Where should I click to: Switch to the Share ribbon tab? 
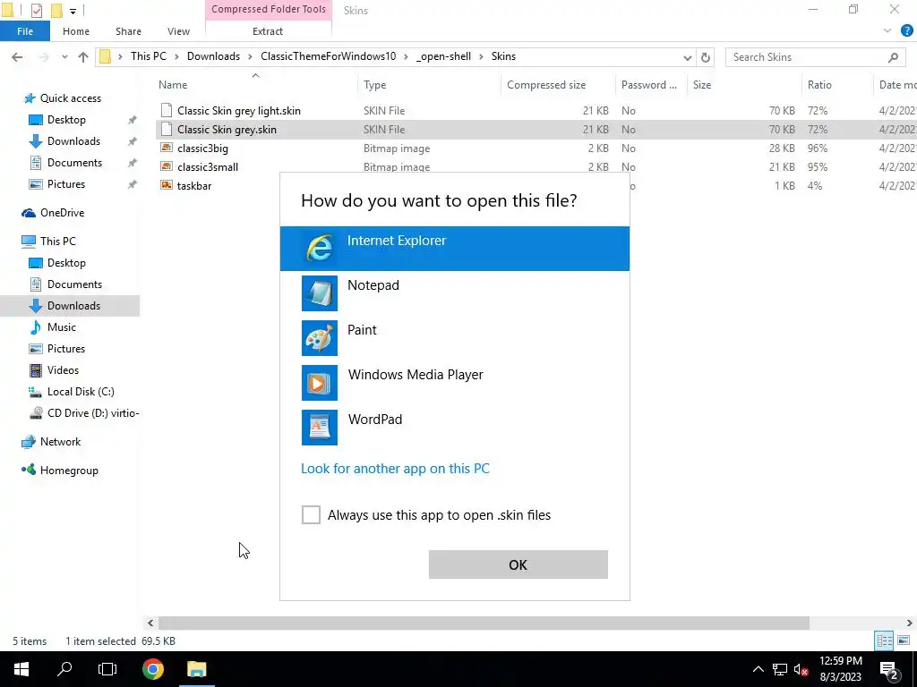[x=128, y=31]
